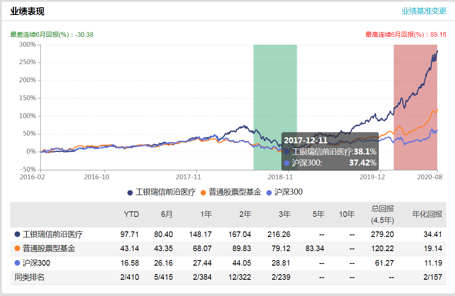Viewport: 455px width, 296px height.
Task: Click the 3-year ranking 2/239
Action: [281, 277]
